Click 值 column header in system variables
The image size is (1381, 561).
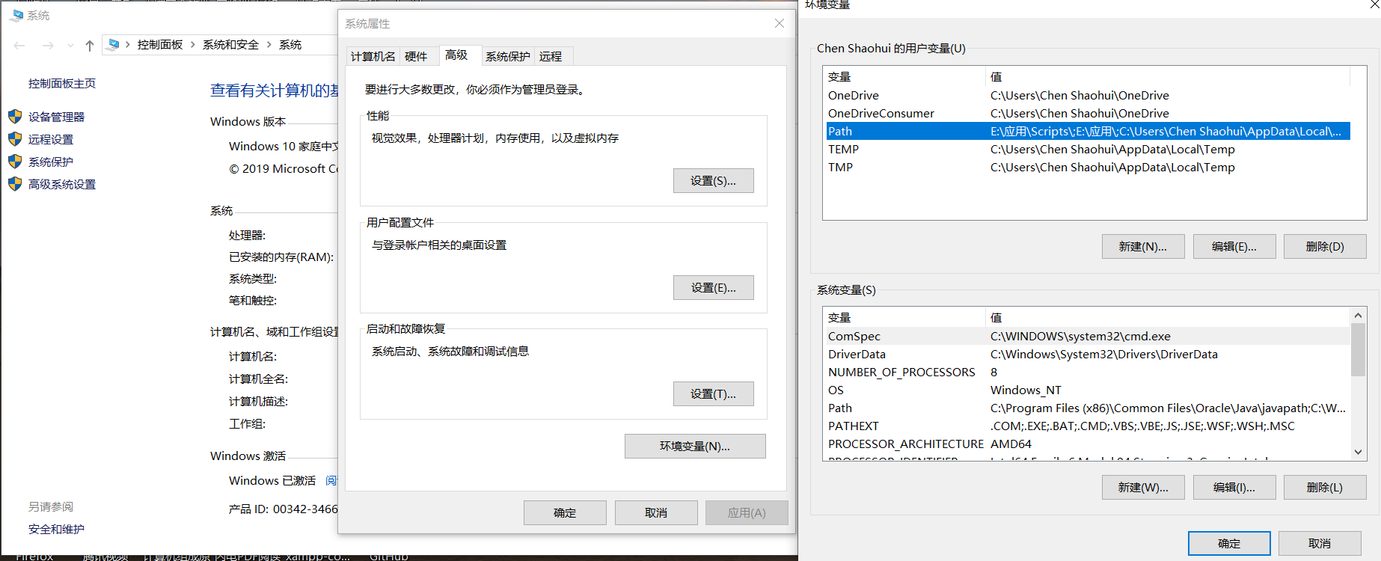pyautogui.click(x=1168, y=317)
